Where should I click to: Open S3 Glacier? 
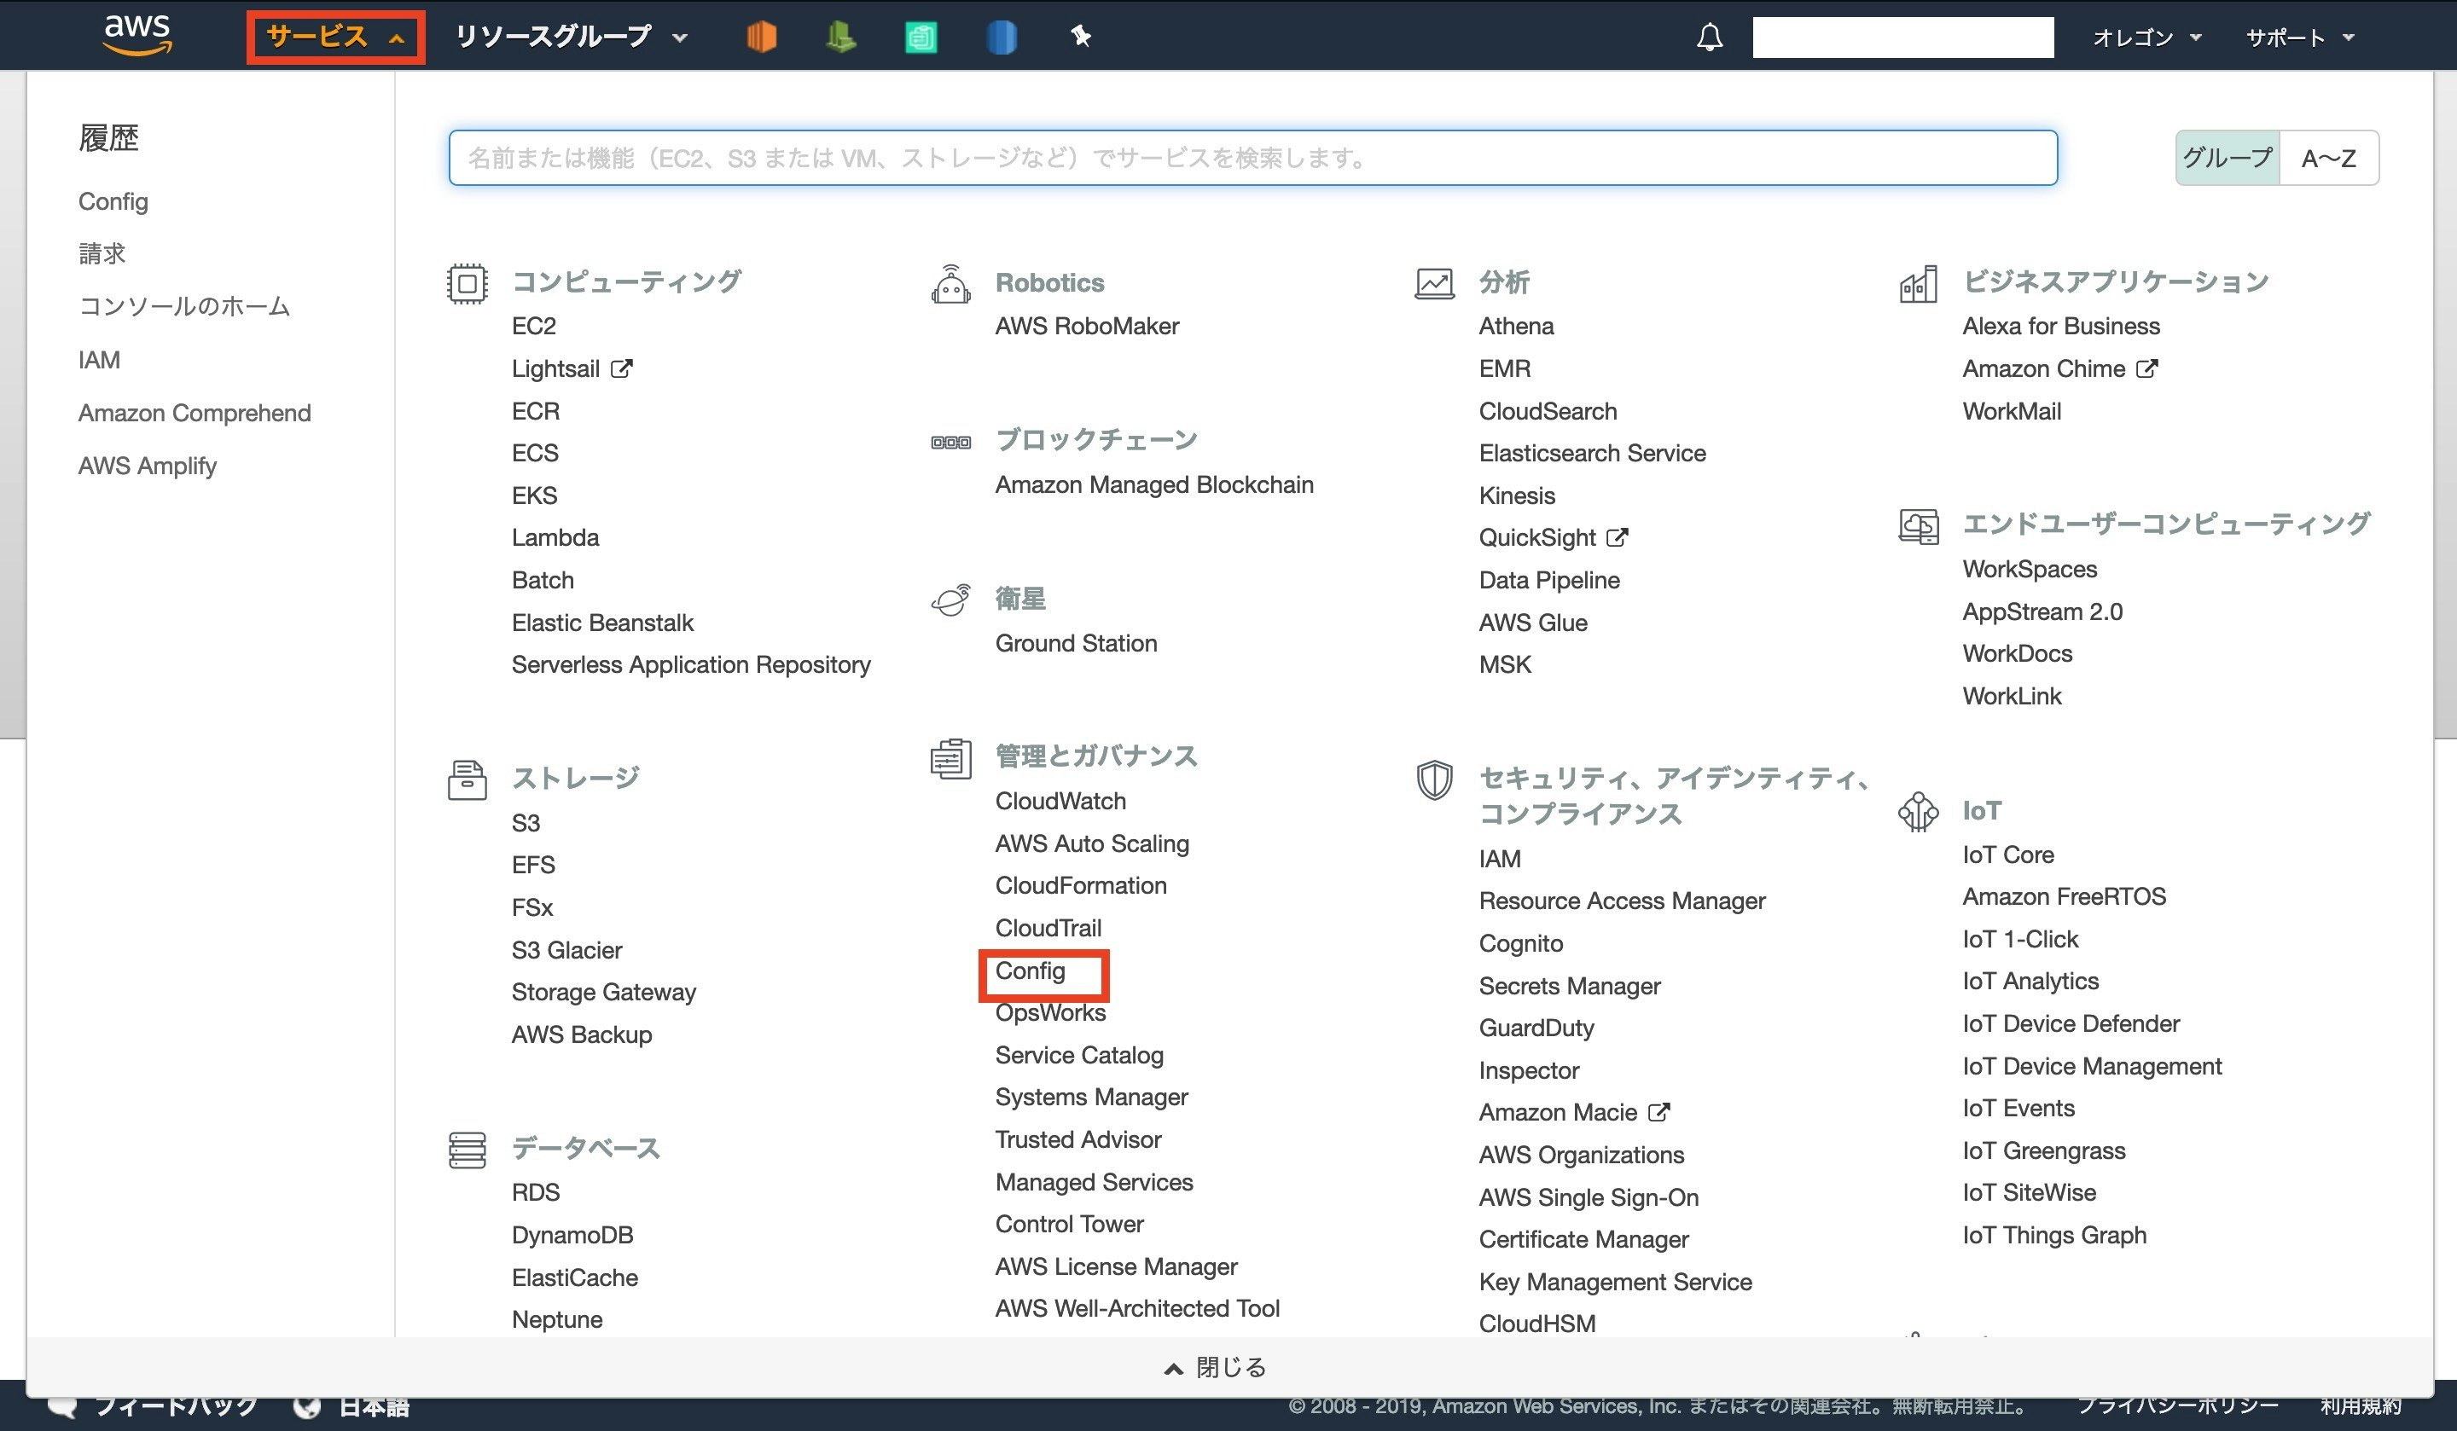[566, 949]
